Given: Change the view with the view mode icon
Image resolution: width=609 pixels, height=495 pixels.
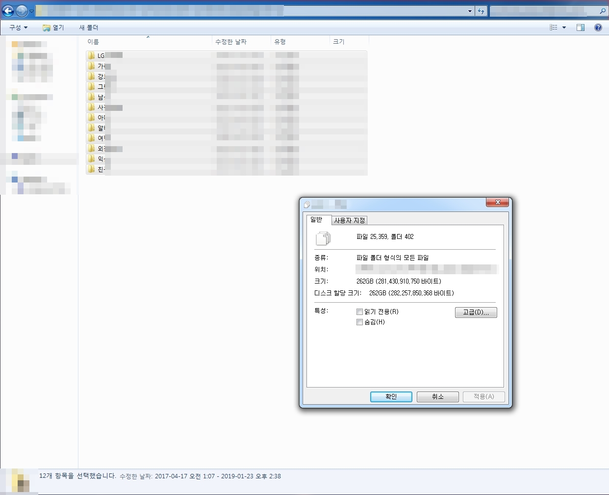Looking at the screenshot, I should (554, 27).
